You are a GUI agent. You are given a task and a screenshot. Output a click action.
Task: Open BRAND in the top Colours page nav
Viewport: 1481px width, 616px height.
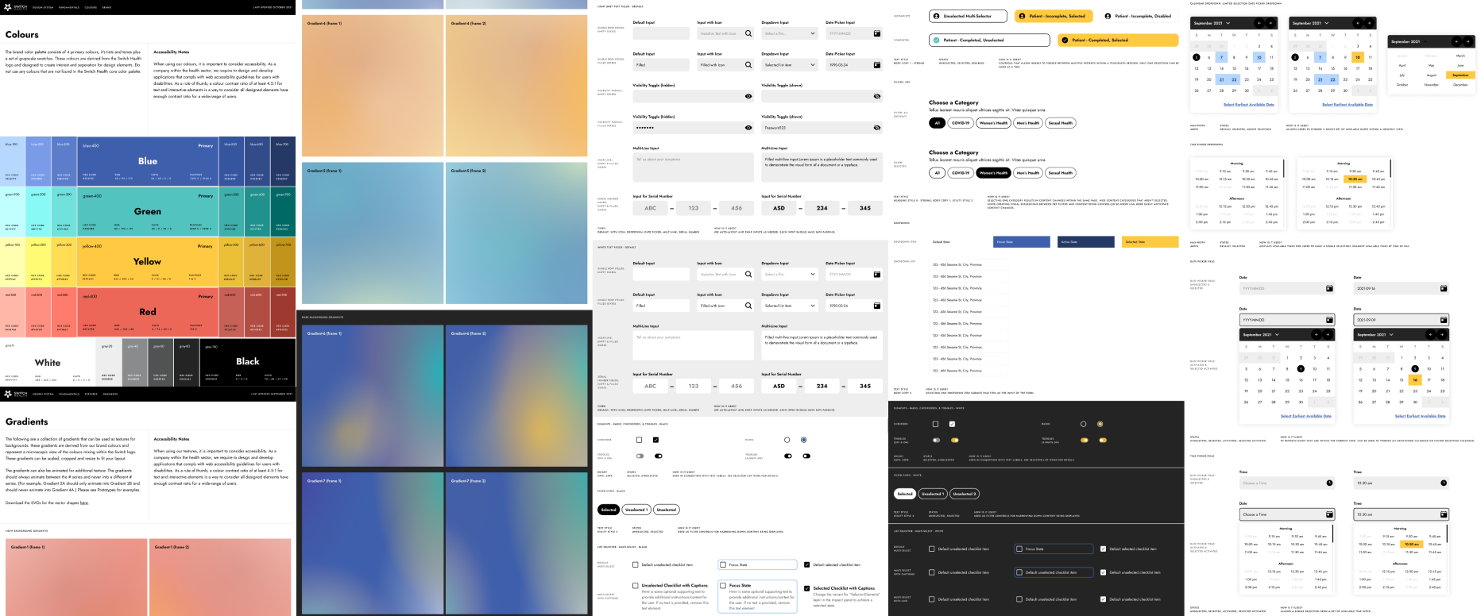tap(106, 7)
